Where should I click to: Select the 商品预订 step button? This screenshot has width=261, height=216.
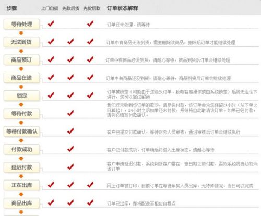coord(22,60)
